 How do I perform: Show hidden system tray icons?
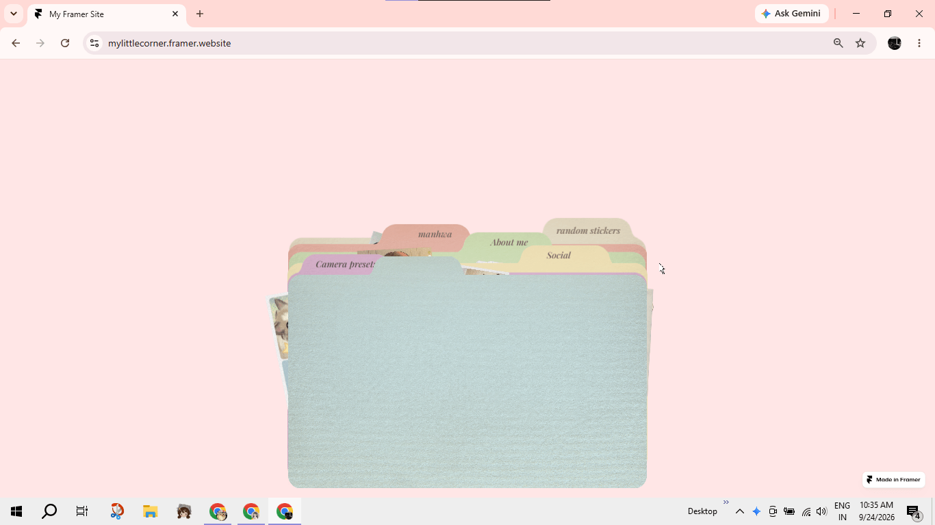pyautogui.click(x=740, y=511)
